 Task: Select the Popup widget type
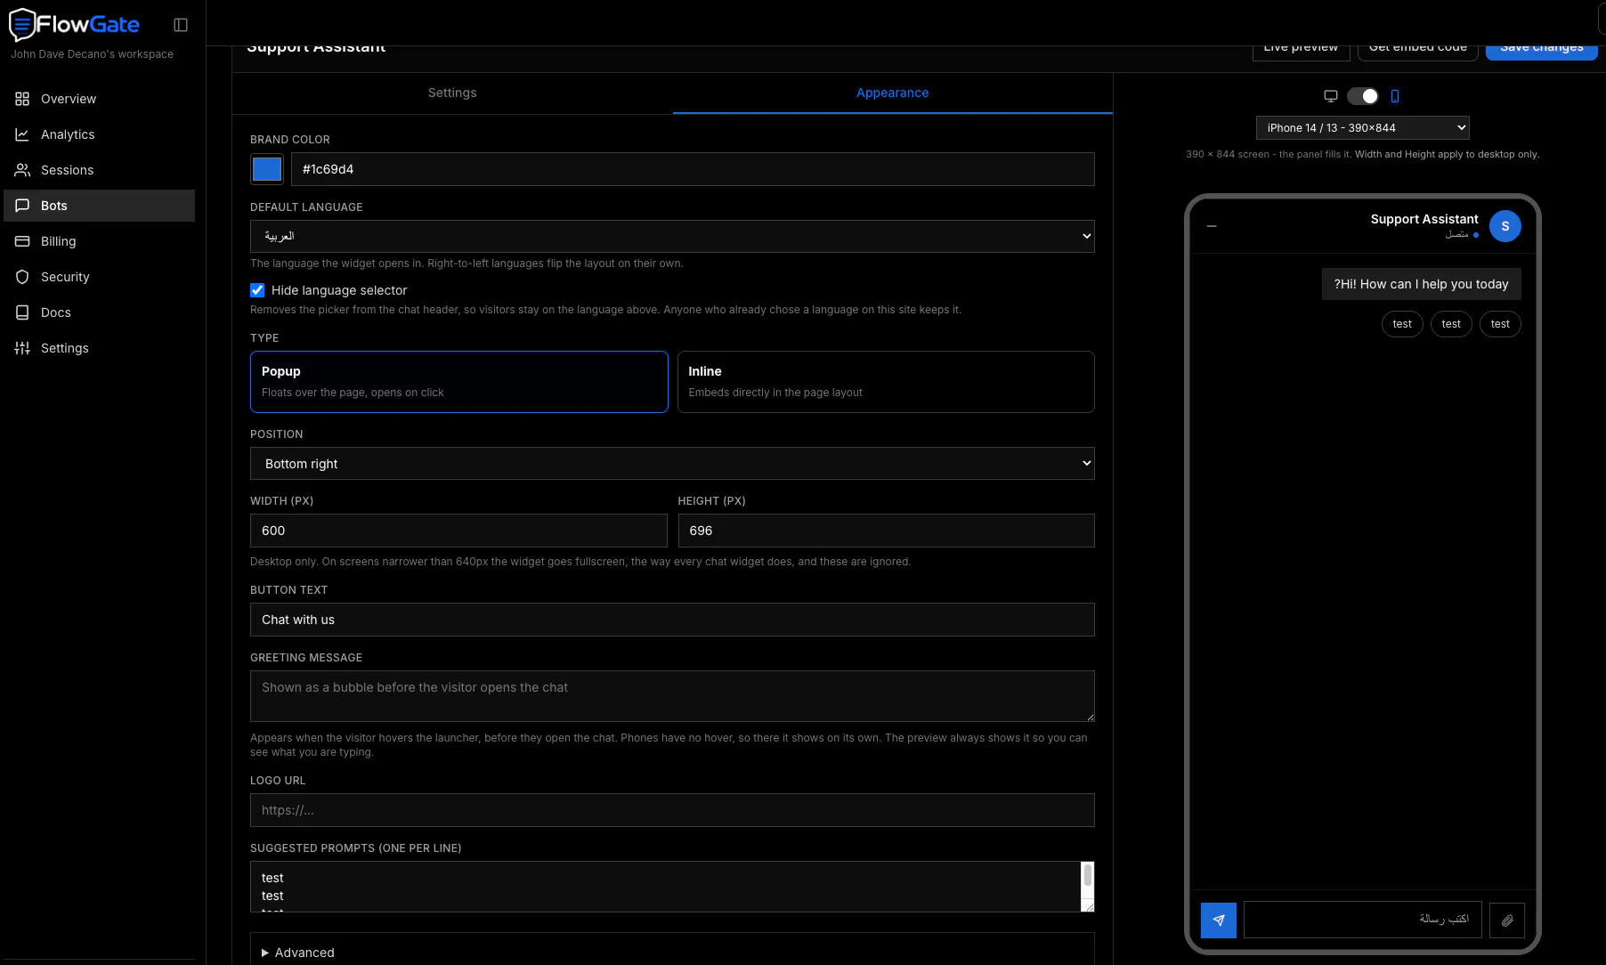[459, 382]
